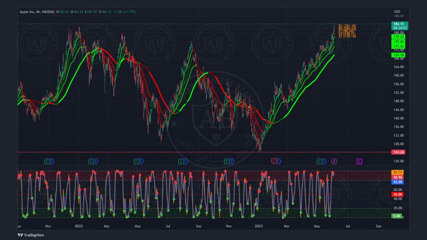Click the red midline label 50.00
Screen dimensions: 427x240
coord(397,195)
